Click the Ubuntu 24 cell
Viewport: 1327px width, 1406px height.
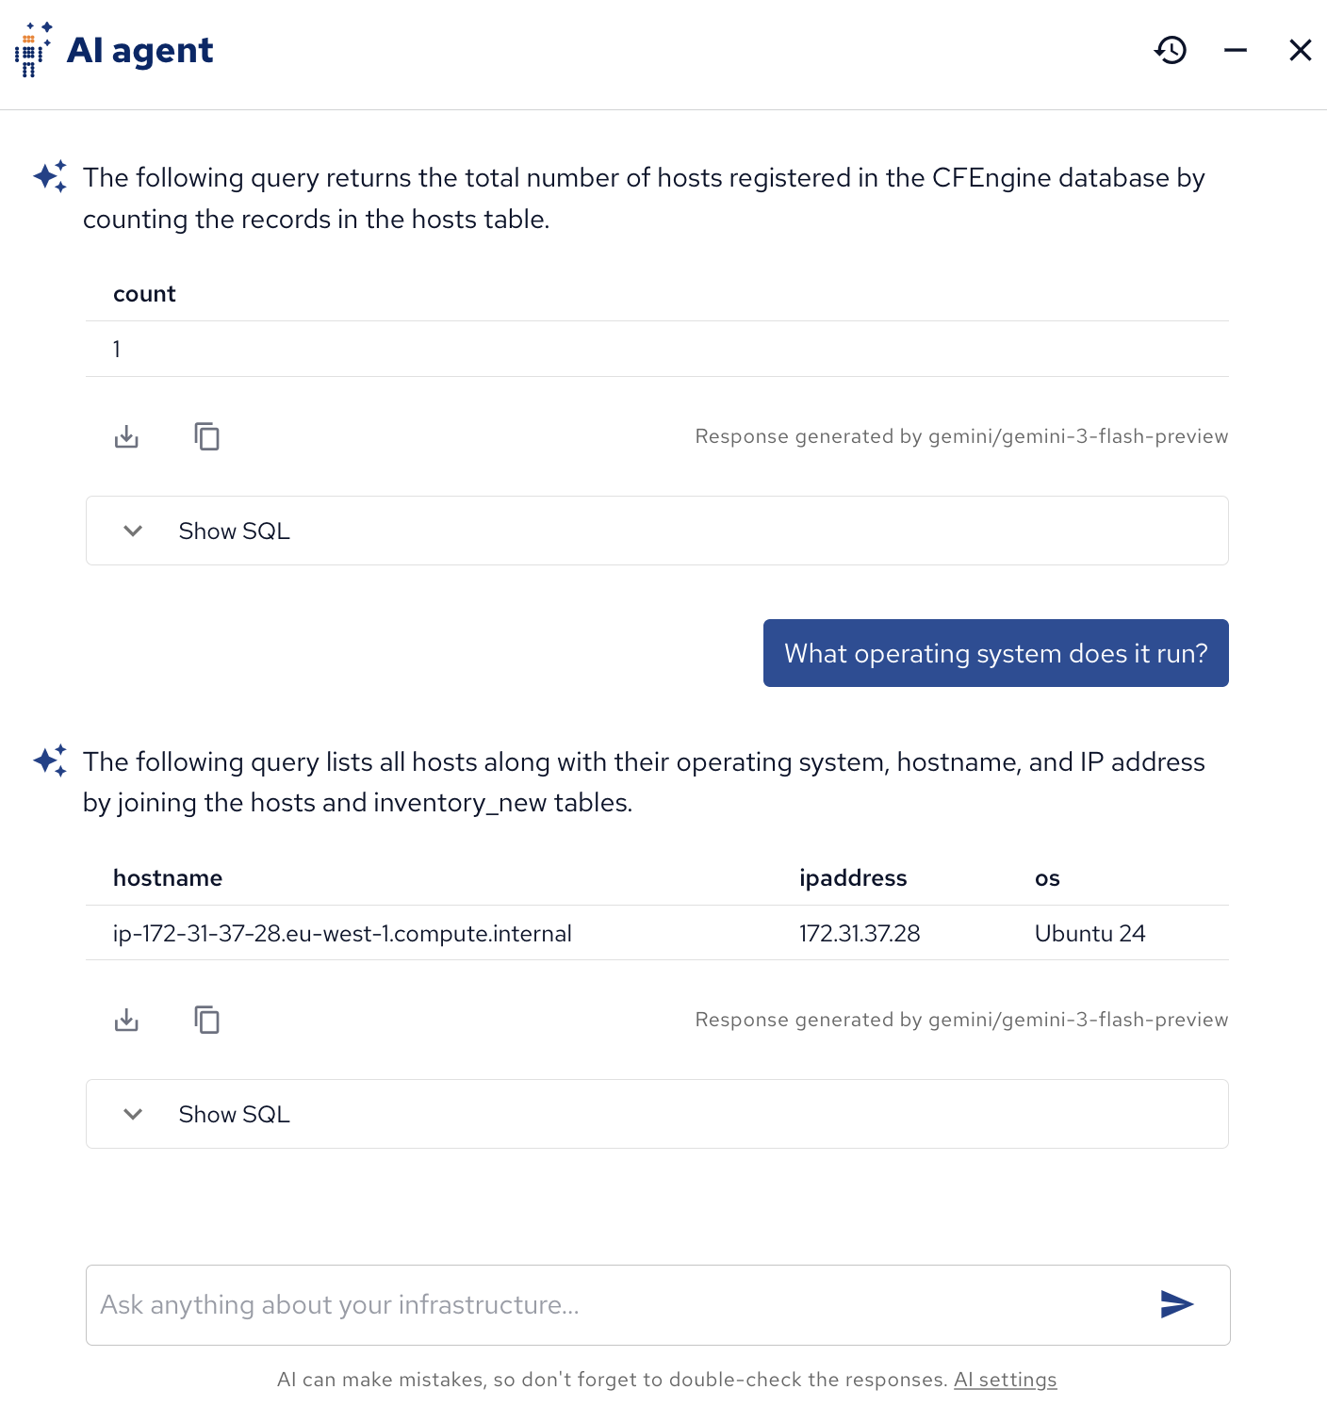coord(1089,934)
